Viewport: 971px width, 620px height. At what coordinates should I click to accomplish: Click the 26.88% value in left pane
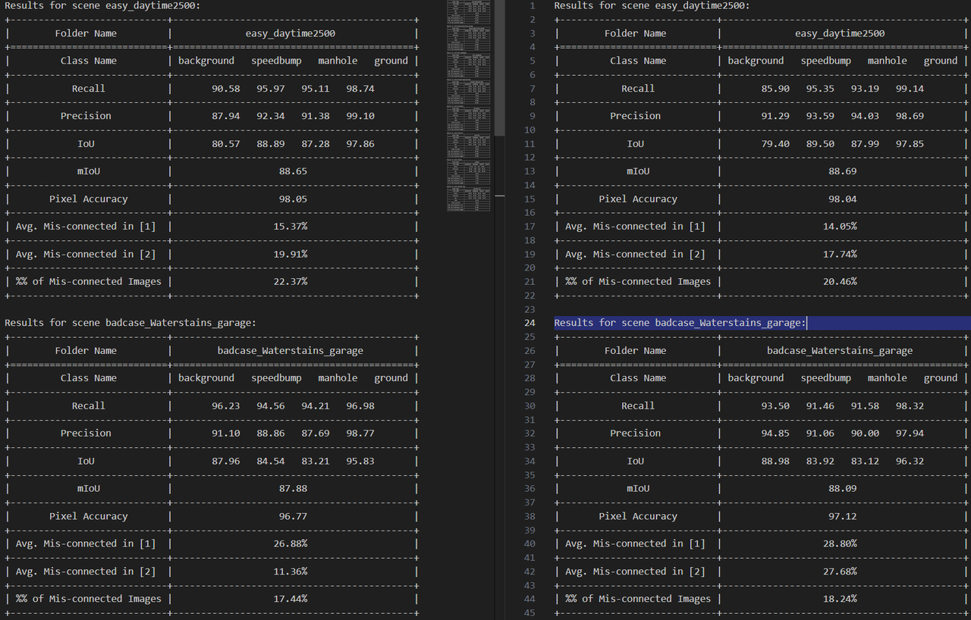291,543
